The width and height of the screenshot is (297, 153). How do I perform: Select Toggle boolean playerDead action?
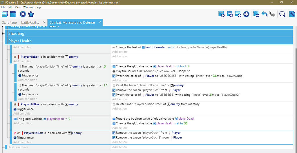coord(153,119)
